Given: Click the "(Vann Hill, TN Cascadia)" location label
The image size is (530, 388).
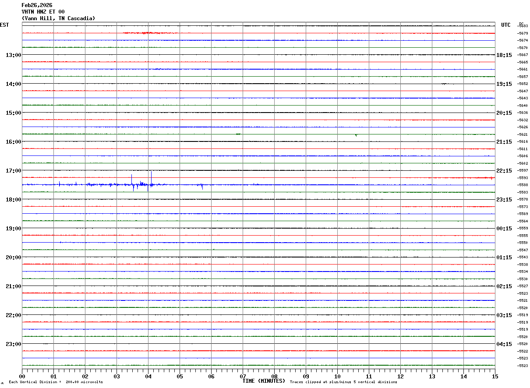Looking at the screenshot, I should pyautogui.click(x=58, y=18).
